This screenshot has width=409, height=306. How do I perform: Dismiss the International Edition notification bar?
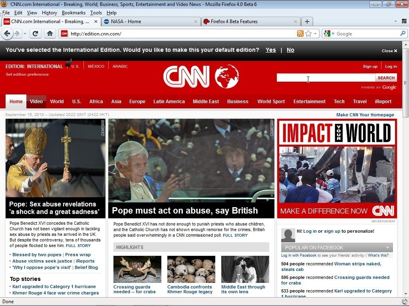[389, 51]
